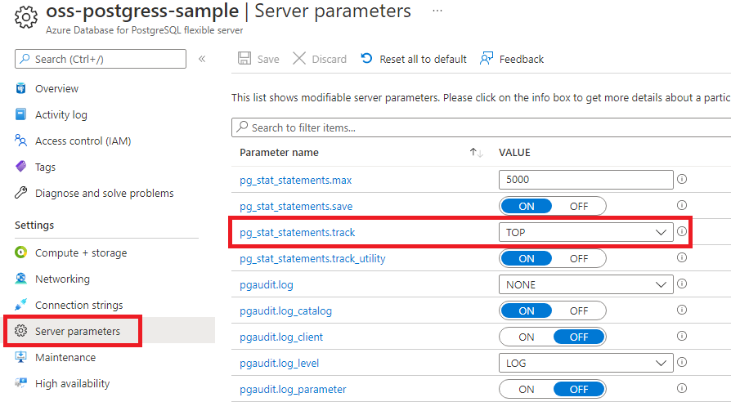731x402 pixels.
Task: Open Maintenance settings
Action: click(65, 357)
